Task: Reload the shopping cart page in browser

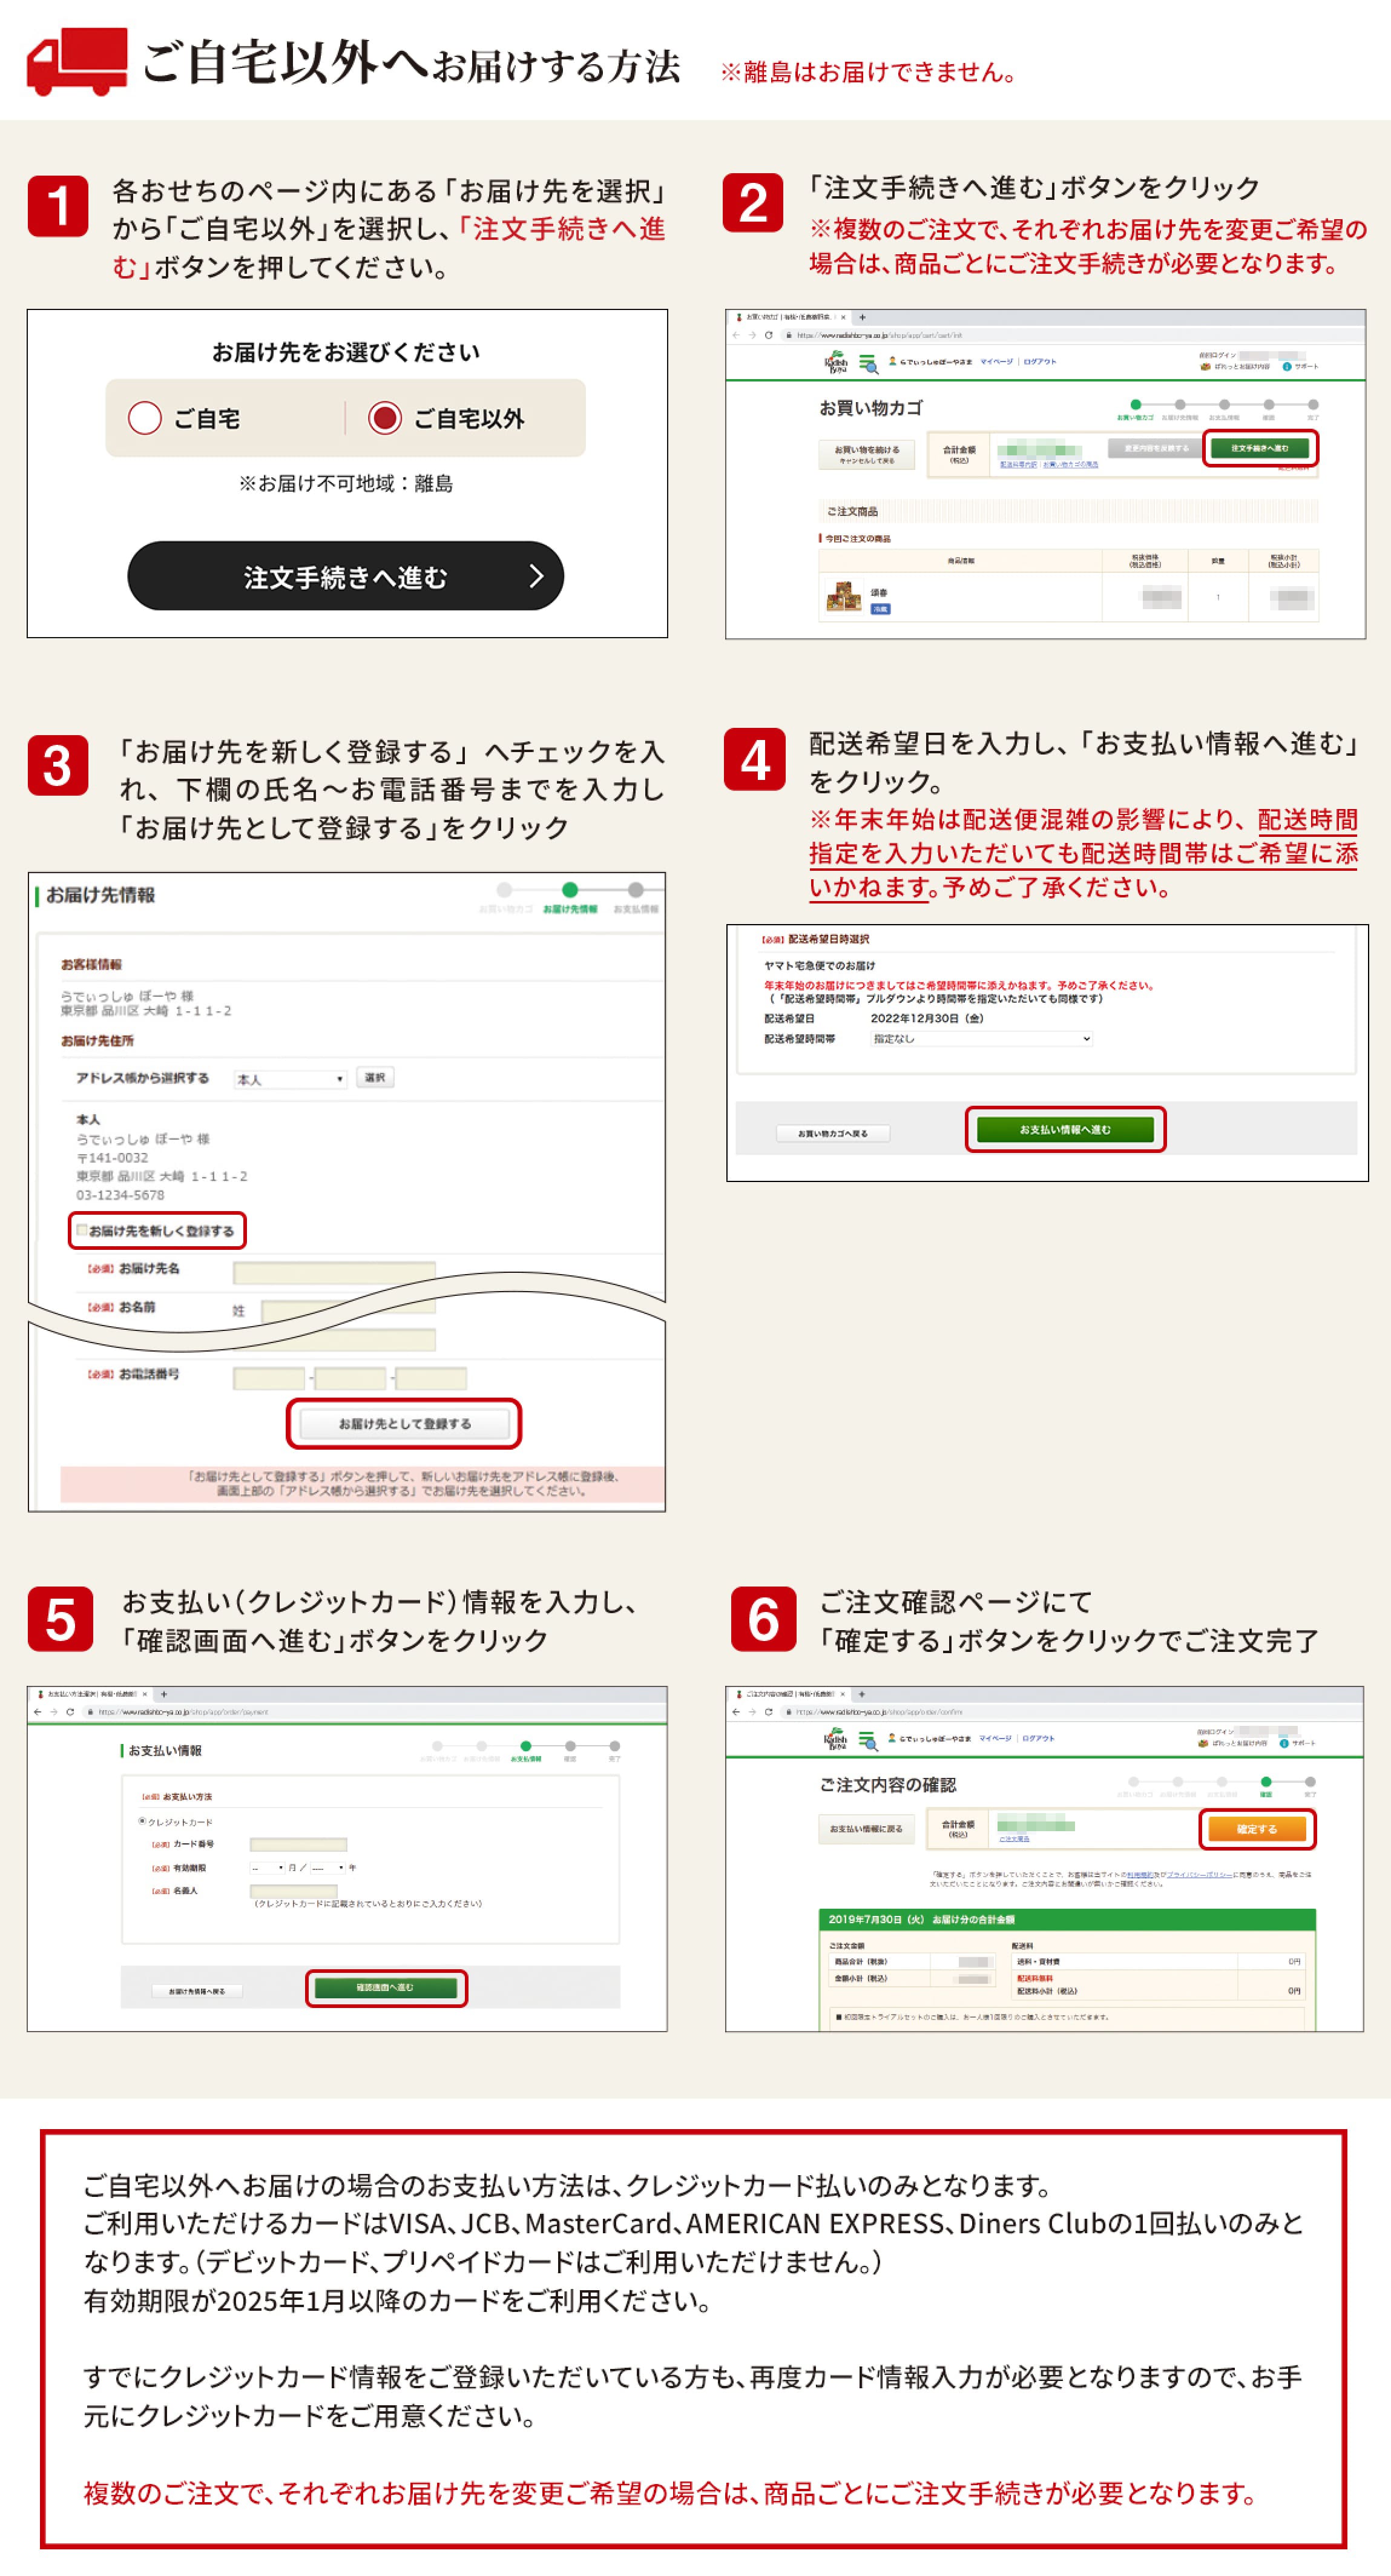Action: click(769, 335)
